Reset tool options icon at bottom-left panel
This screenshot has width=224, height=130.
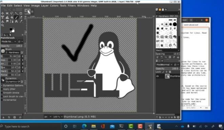tap(20, 117)
